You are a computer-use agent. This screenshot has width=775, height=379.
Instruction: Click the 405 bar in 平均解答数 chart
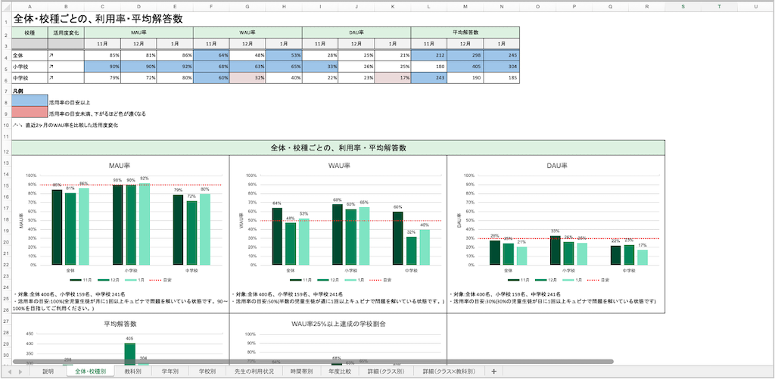(129, 354)
